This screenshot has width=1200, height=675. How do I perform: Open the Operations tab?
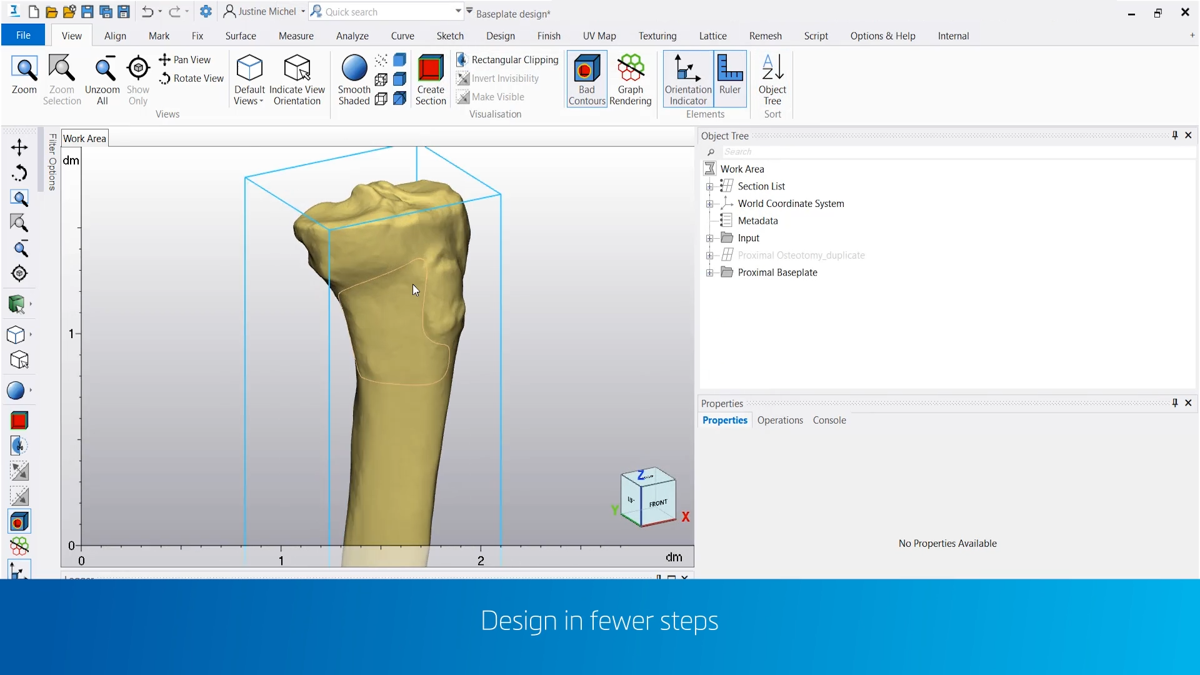(780, 421)
